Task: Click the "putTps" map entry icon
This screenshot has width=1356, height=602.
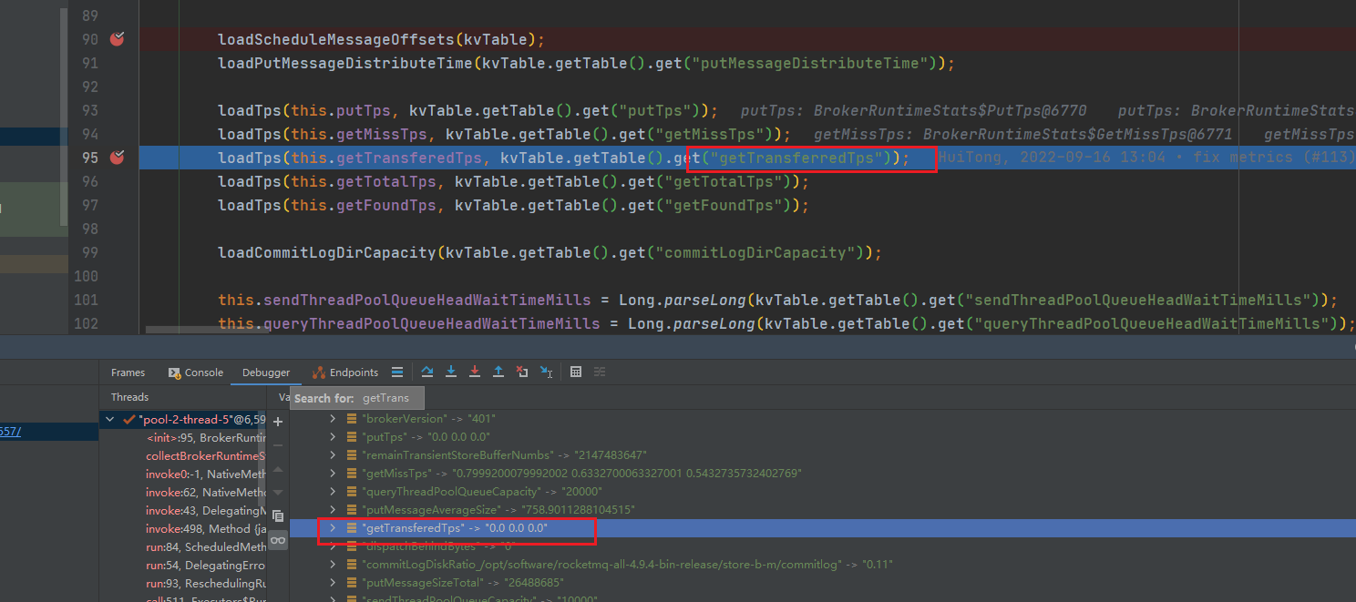Action: click(351, 437)
